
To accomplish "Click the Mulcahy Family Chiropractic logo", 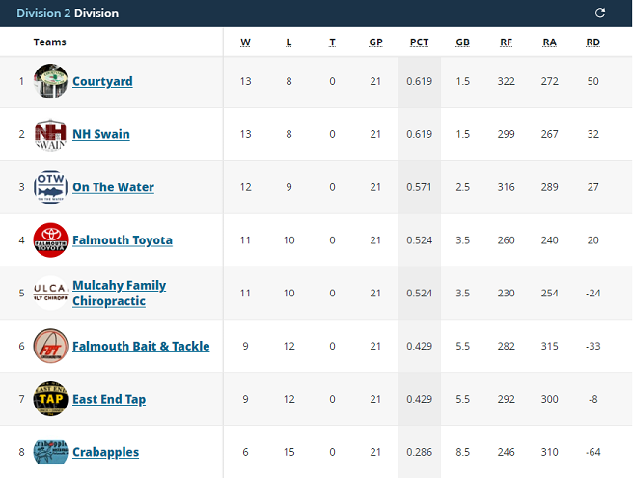I will [x=50, y=293].
